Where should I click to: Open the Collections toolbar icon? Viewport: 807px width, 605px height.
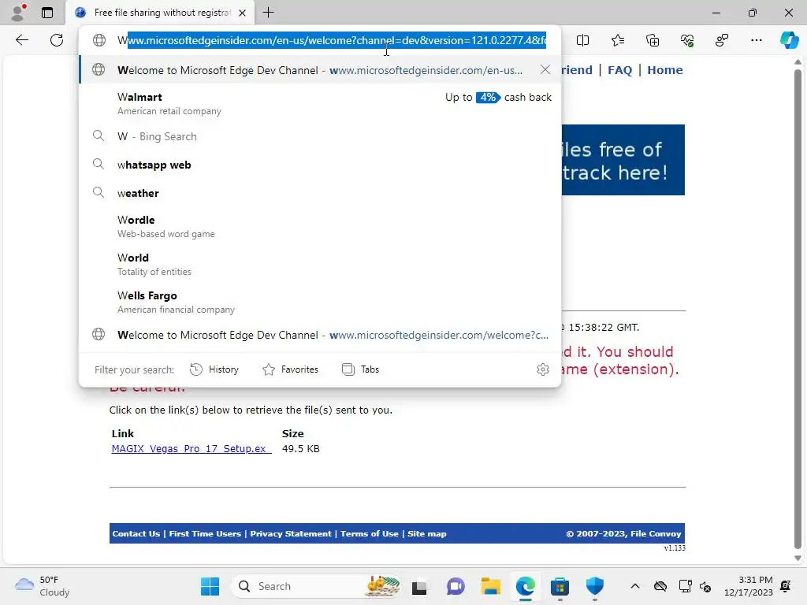[x=652, y=40]
